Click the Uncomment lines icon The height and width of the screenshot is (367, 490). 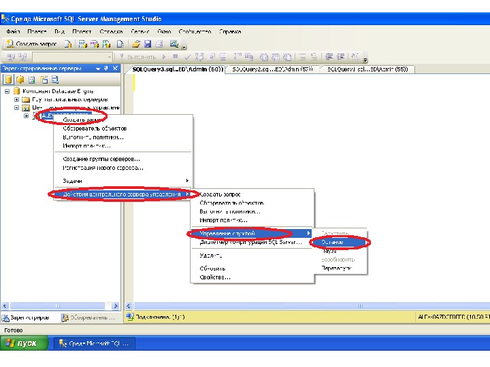point(314,57)
